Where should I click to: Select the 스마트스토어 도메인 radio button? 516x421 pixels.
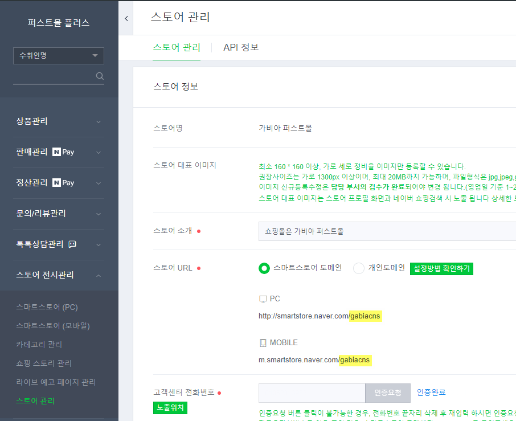click(264, 268)
